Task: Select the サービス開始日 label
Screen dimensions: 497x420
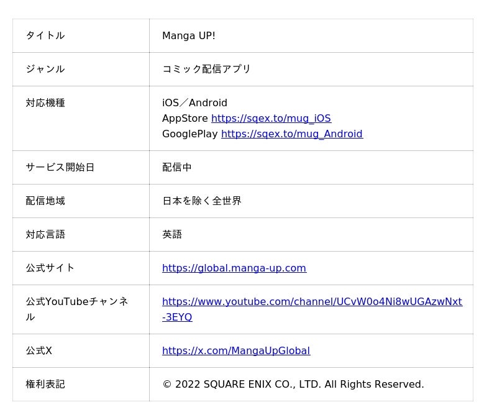Action: tap(60, 167)
